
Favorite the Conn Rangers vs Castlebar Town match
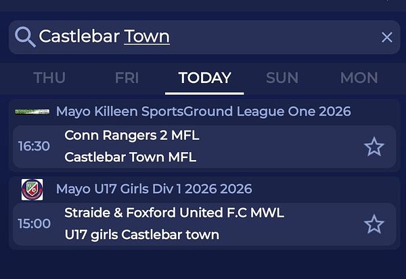[x=374, y=147]
